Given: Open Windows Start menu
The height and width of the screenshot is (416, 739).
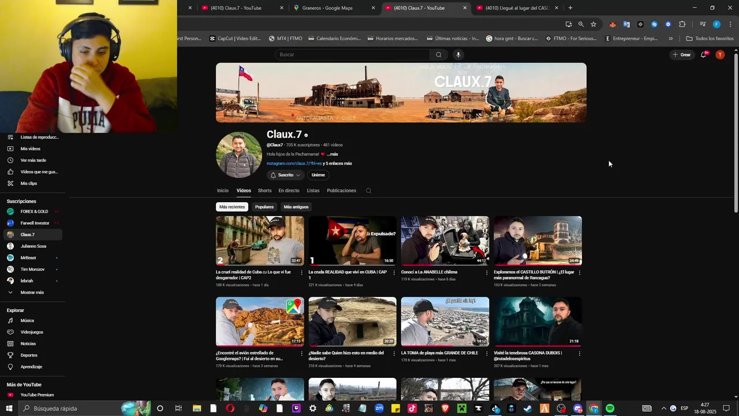Looking at the screenshot, I should 9,408.
